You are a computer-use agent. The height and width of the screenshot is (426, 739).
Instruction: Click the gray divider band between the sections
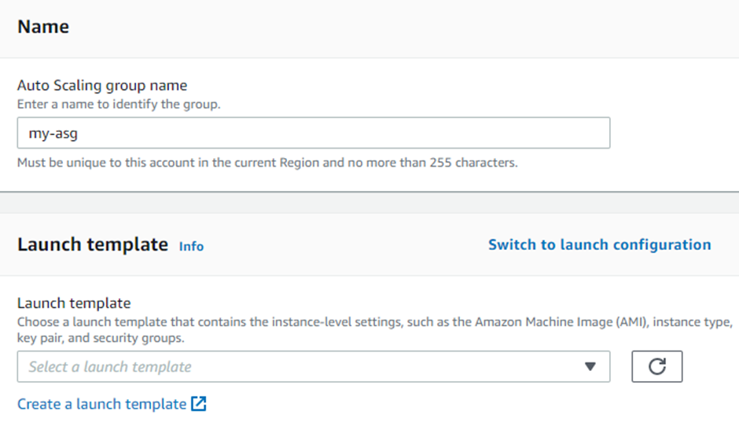[x=369, y=202]
